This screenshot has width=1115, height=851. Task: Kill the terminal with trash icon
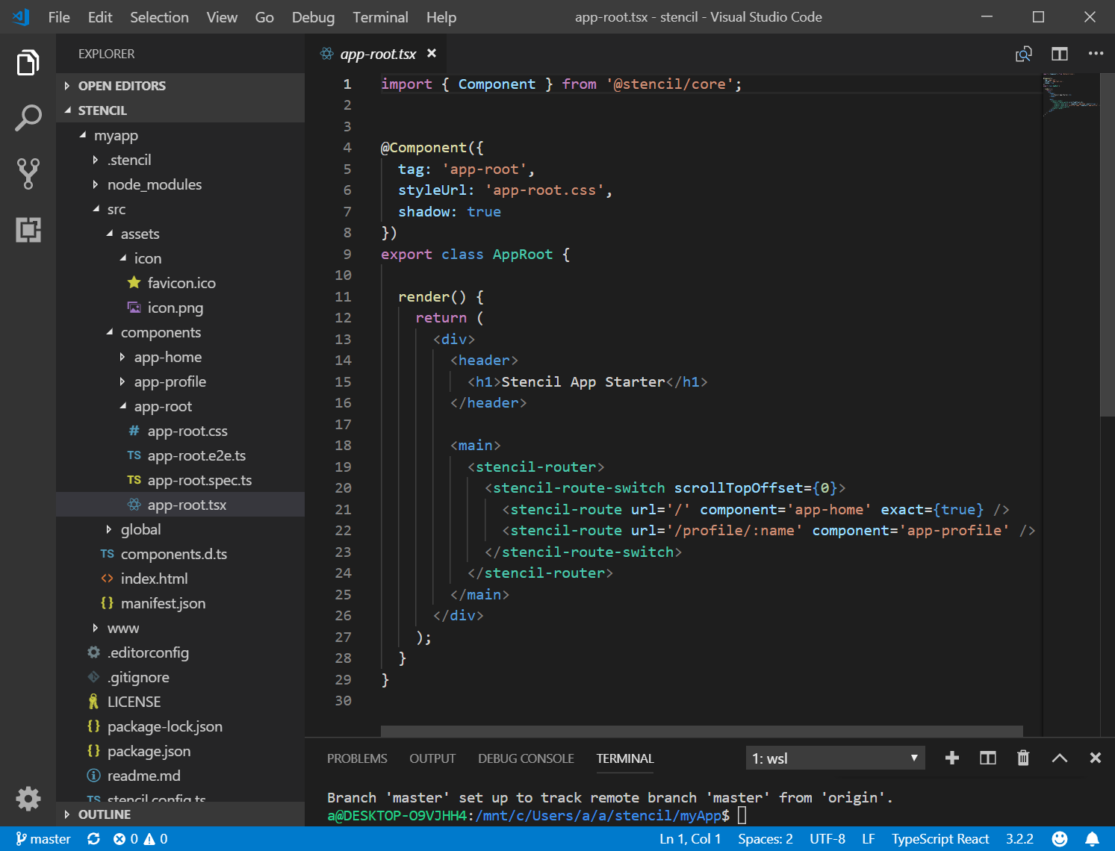click(x=1023, y=758)
